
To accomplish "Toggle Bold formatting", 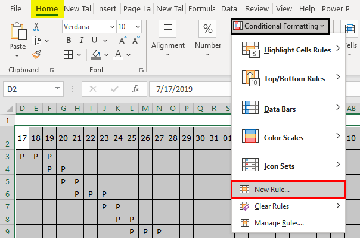I will tap(69, 41).
